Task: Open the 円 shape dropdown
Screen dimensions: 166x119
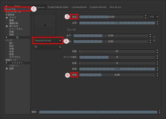Action: 48,47
